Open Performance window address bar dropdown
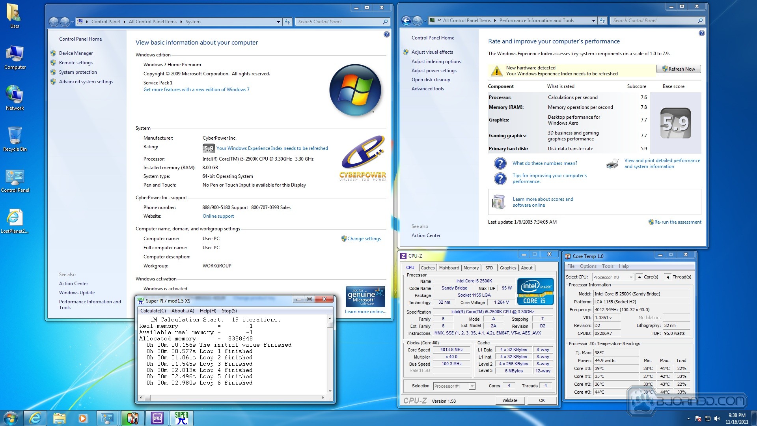Image resolution: width=757 pixels, height=426 pixels. pyautogui.click(x=593, y=21)
